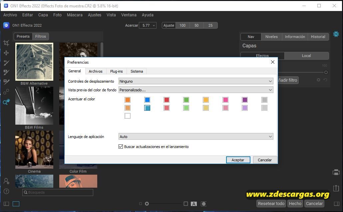
Task: Click the Búsqueda preset search field
Action: [x=58, y=192]
